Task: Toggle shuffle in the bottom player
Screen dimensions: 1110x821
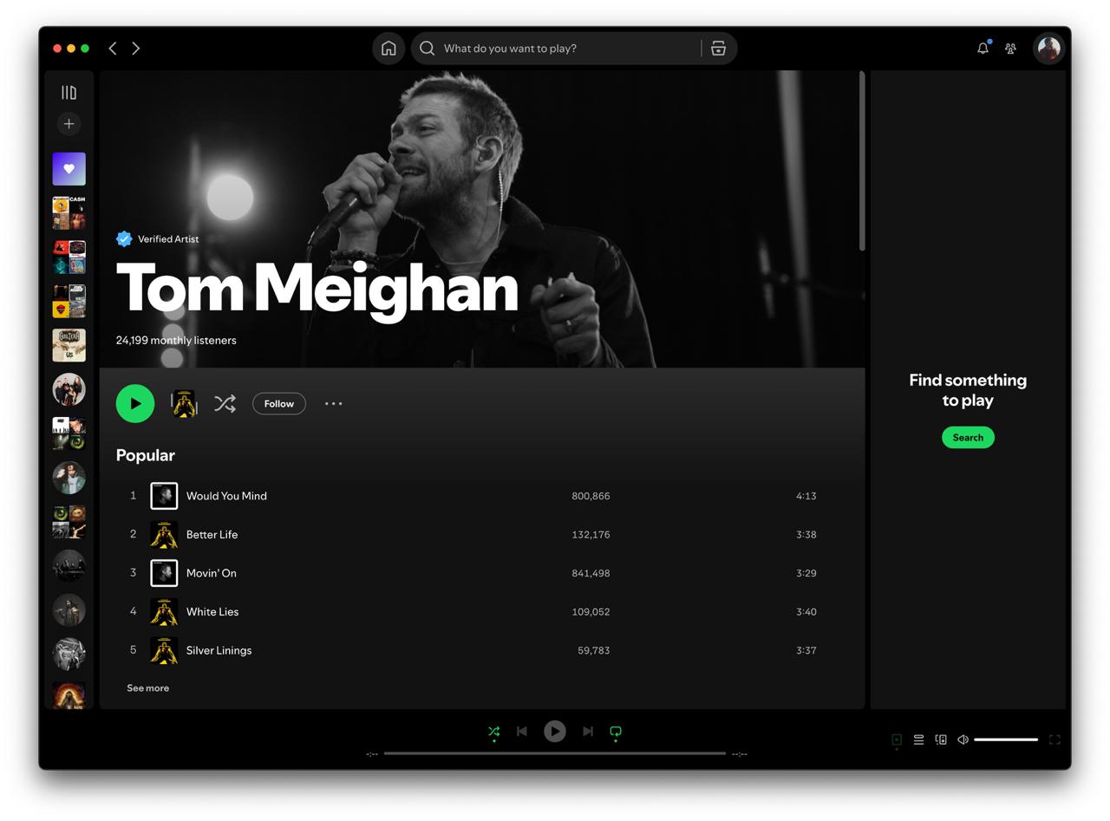Action: [494, 732]
